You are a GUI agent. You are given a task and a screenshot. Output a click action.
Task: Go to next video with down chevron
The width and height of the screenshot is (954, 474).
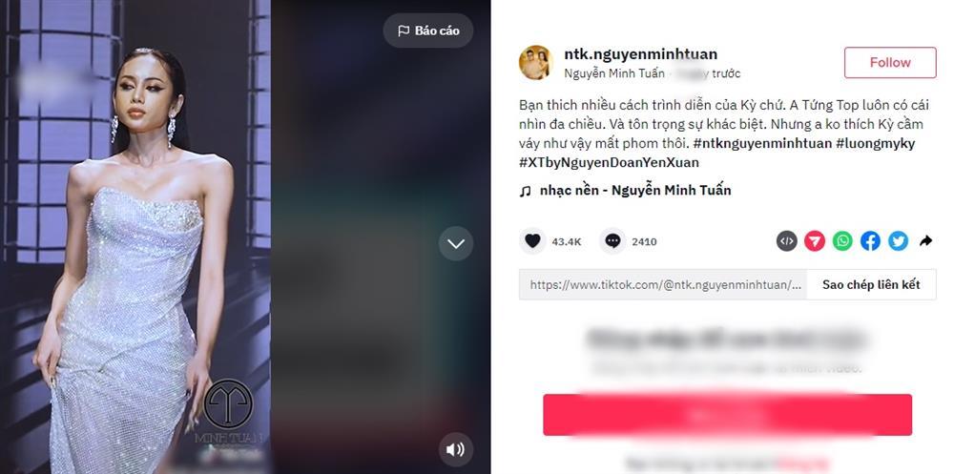click(456, 244)
